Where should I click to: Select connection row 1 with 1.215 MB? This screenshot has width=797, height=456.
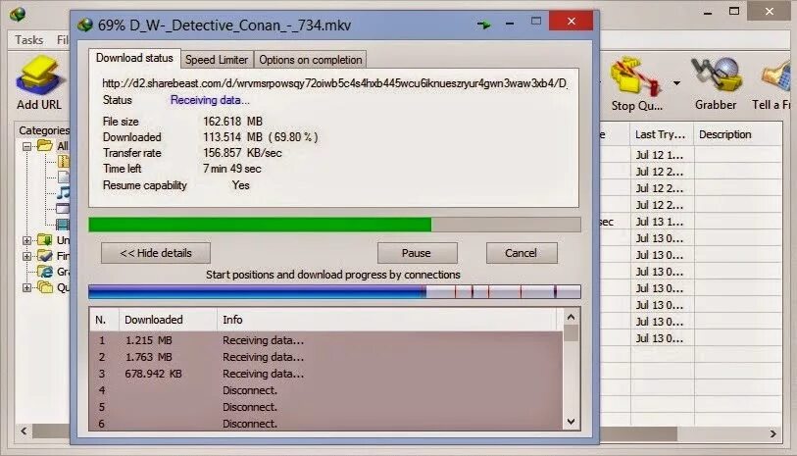326,340
